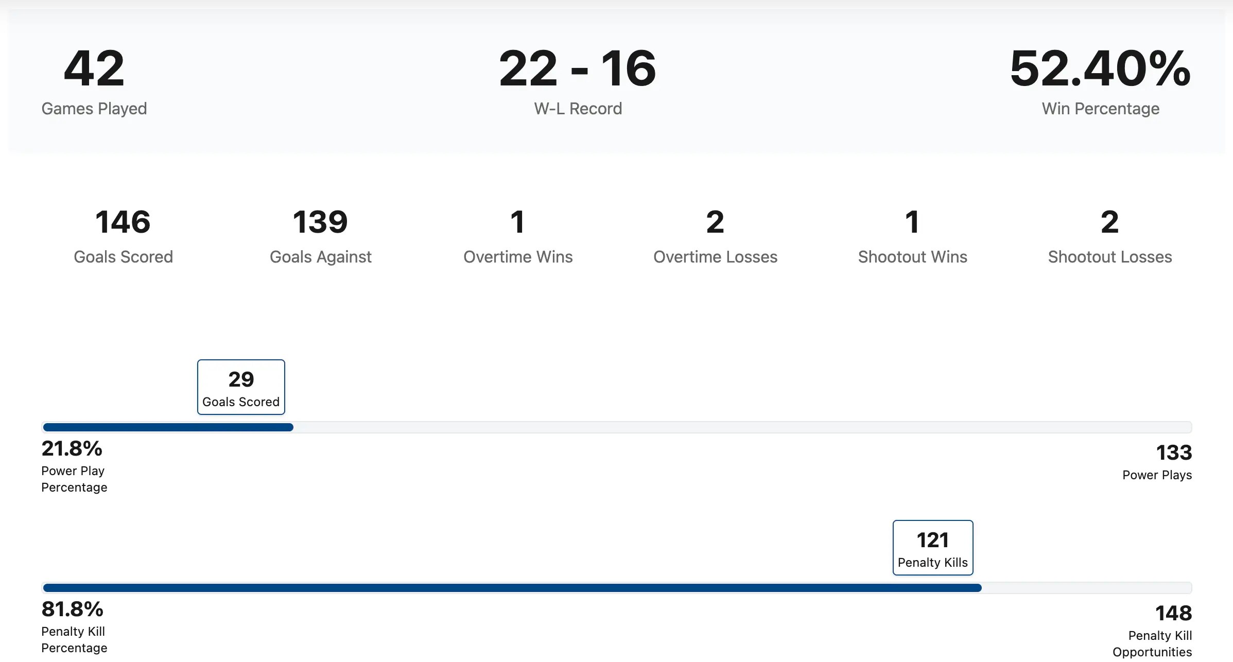Select the 22 - 16 record value
This screenshot has height=662, width=1233.
[x=578, y=68]
